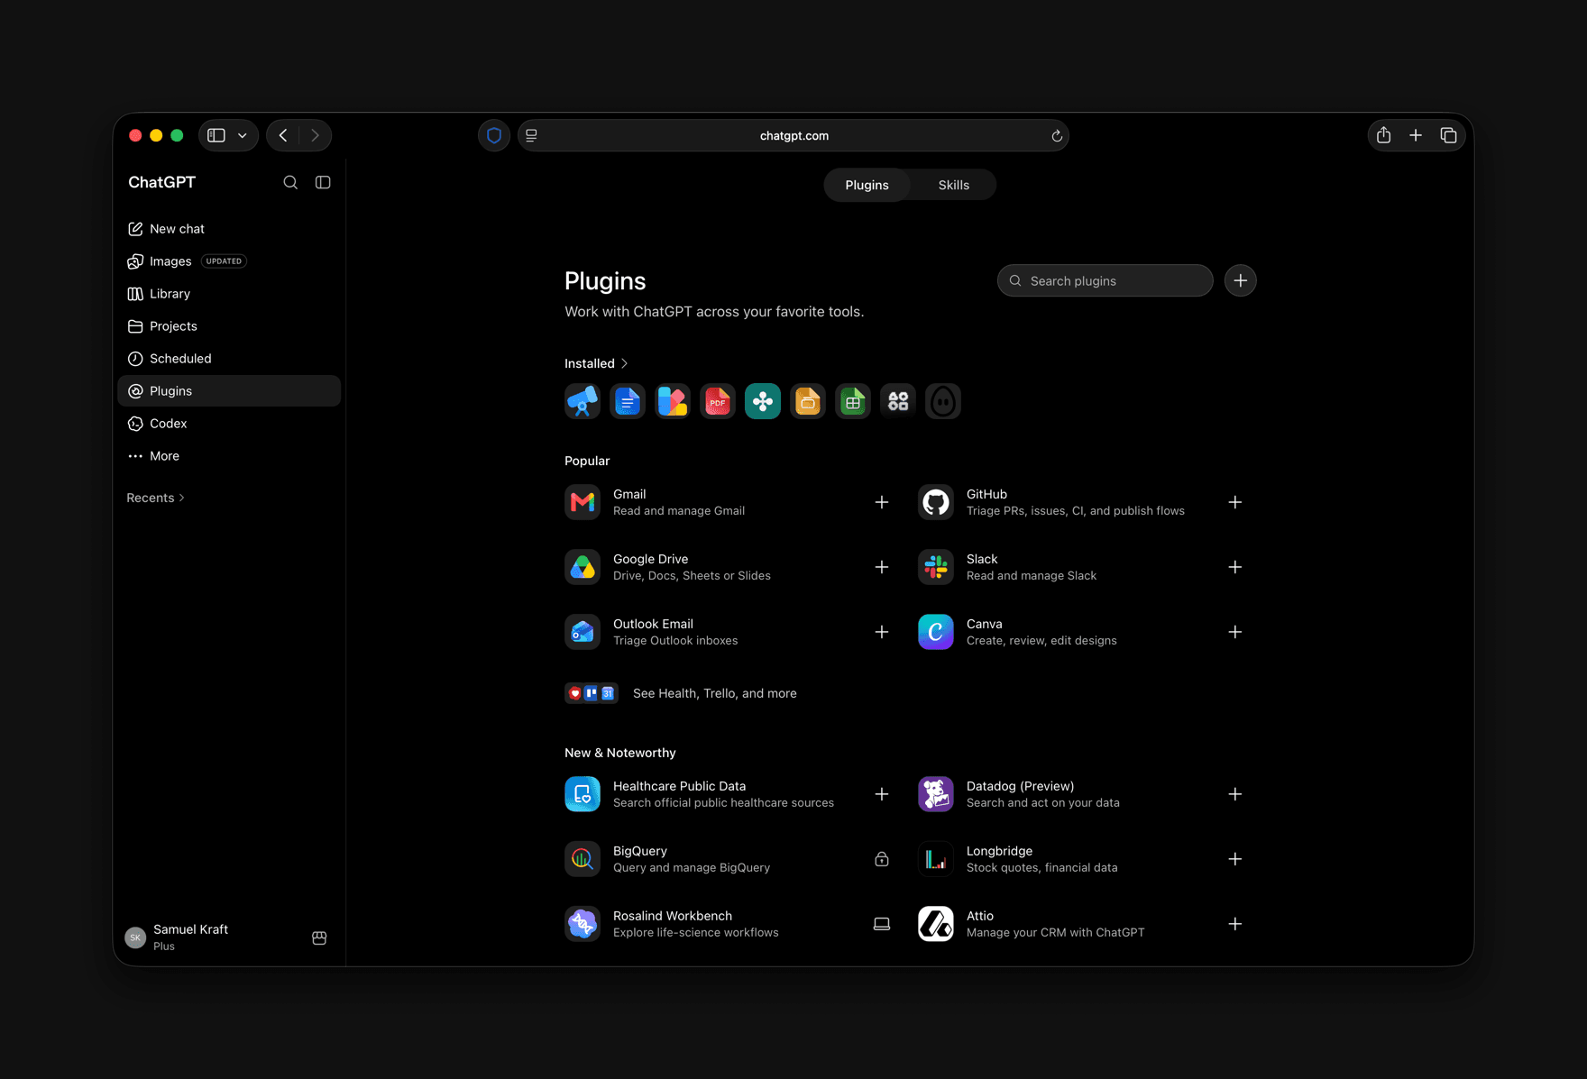Add the Canva plugin
This screenshot has width=1587, height=1079.
pyautogui.click(x=1235, y=632)
